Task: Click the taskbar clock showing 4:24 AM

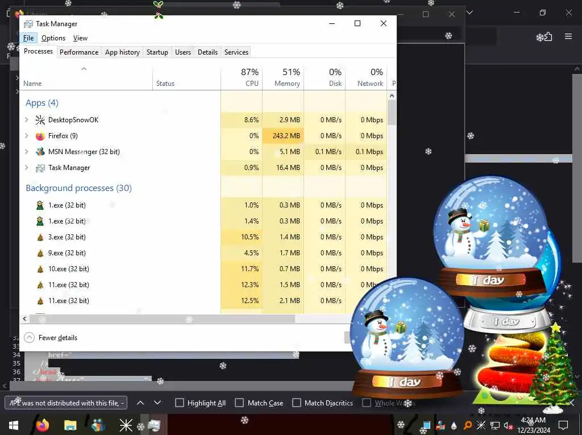Action: tap(533, 425)
